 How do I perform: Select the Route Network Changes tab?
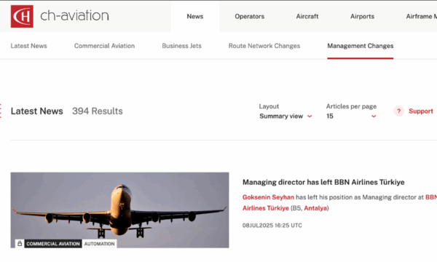coord(264,46)
